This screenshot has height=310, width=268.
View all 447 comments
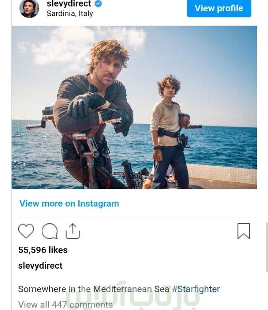[65, 305]
